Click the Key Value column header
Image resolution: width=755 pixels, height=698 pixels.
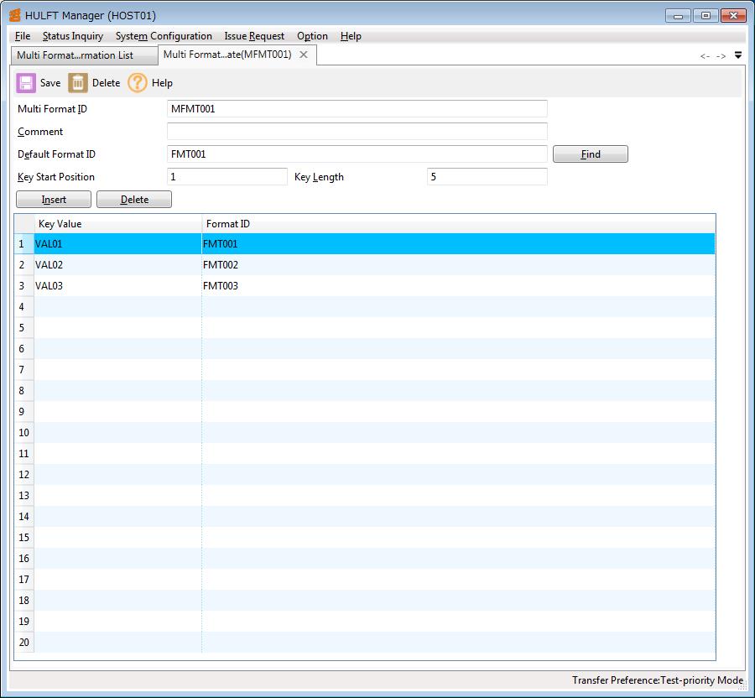[x=117, y=224]
